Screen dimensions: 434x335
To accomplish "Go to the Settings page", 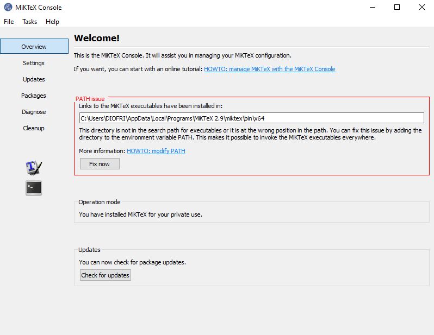I will coord(34,63).
